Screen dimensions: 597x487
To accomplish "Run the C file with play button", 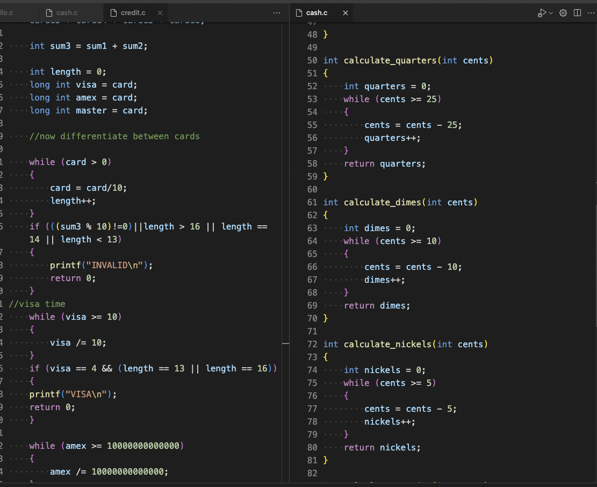I will tap(542, 13).
